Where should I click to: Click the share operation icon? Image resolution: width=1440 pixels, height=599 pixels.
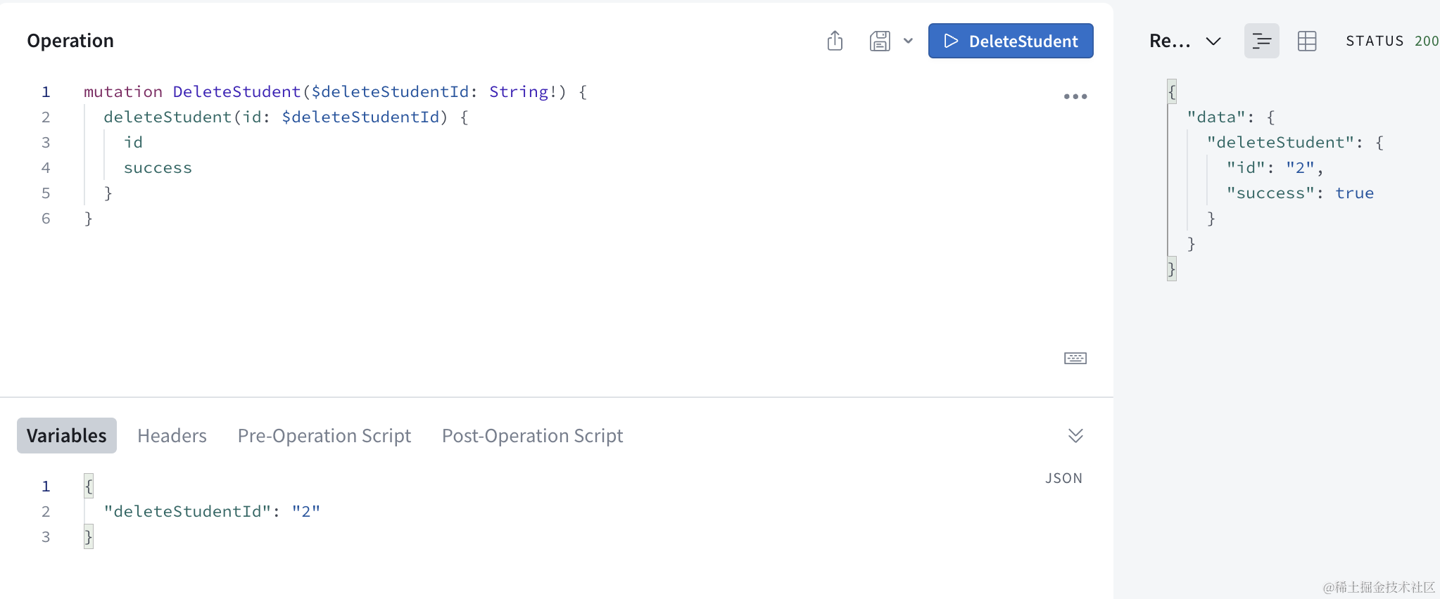pos(835,41)
